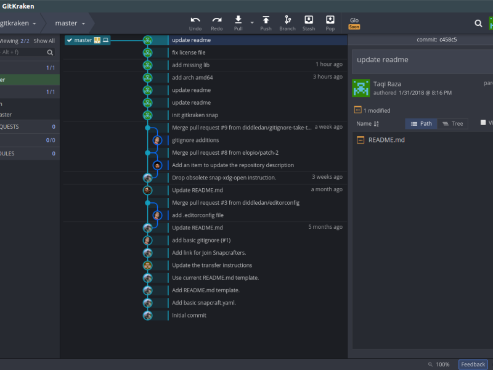Click the remote avatar icon on master label
The width and height of the screenshot is (493, 370).
point(97,40)
